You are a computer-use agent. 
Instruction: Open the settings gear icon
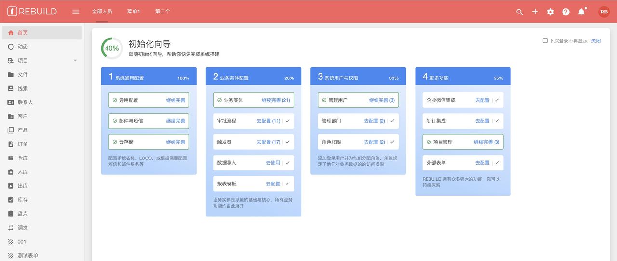click(550, 12)
